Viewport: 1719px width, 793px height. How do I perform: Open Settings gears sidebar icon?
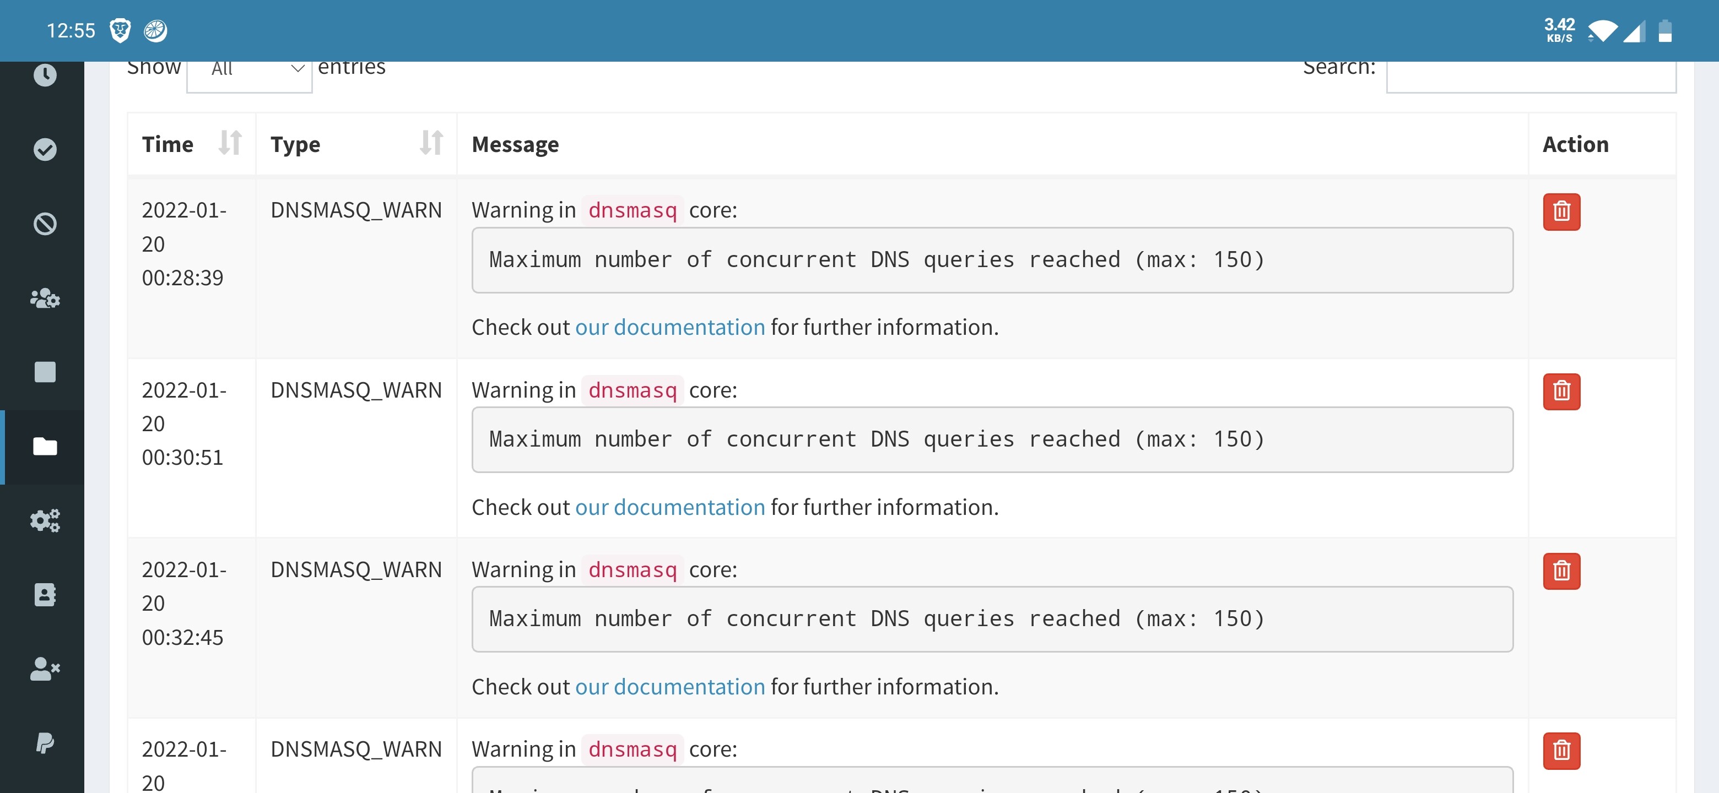45,520
